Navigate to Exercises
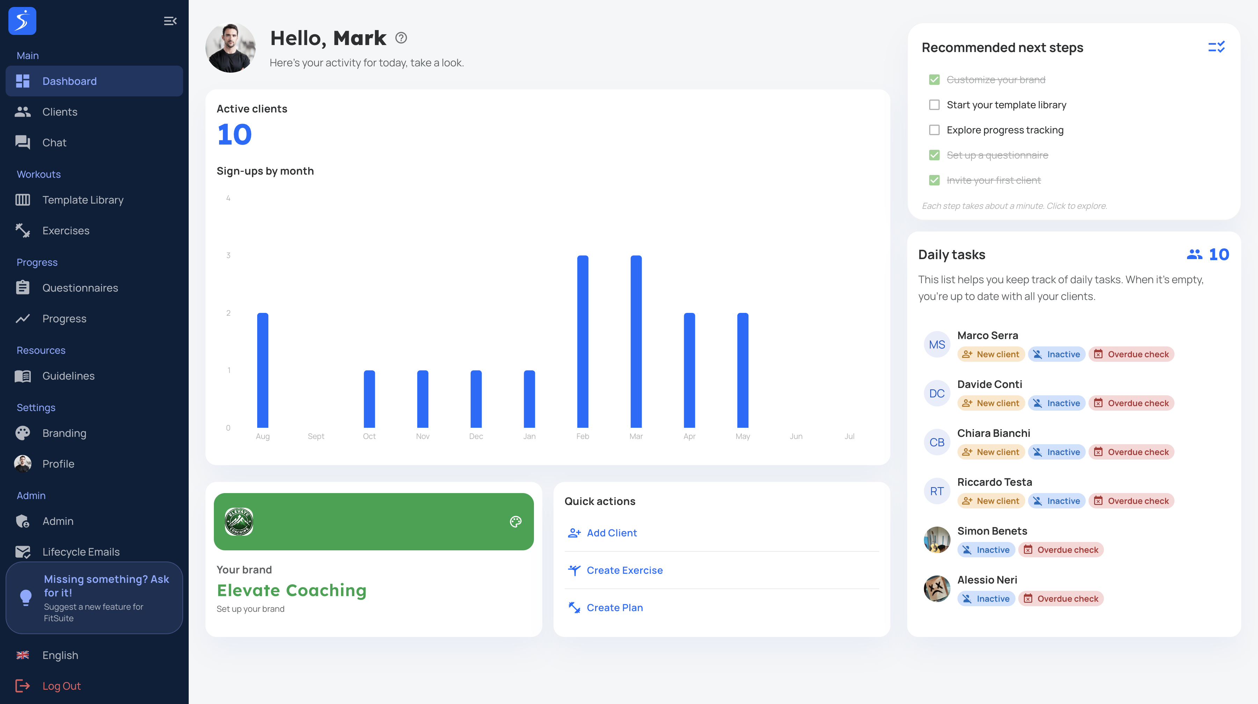The height and width of the screenshot is (704, 1258). tap(94, 231)
